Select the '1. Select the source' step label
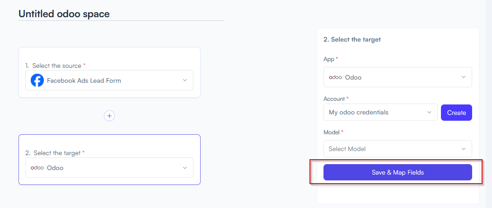 (55, 66)
